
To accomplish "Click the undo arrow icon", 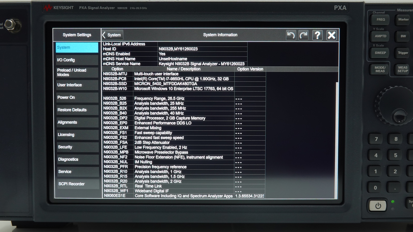I will click(x=291, y=35).
